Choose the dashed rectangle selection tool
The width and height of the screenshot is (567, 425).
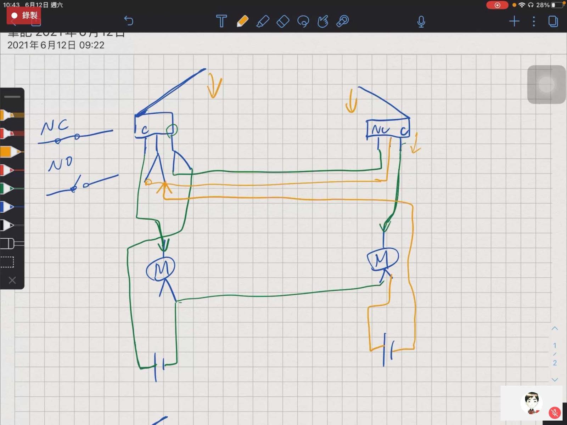7,262
